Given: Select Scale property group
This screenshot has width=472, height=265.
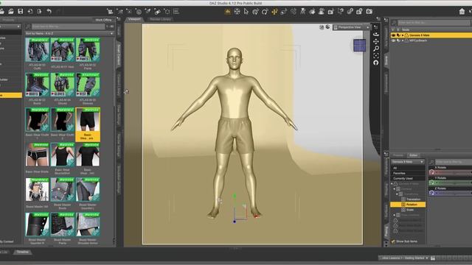Looking at the screenshot, I should (x=410, y=210).
